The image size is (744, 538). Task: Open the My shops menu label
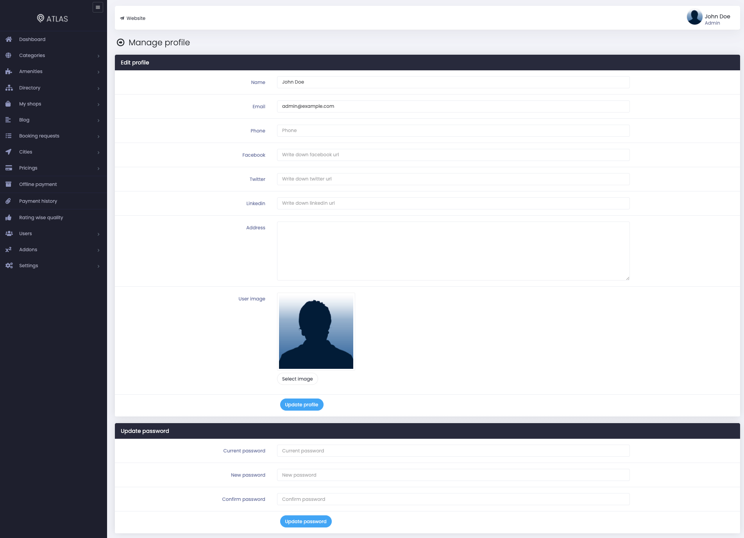click(30, 104)
